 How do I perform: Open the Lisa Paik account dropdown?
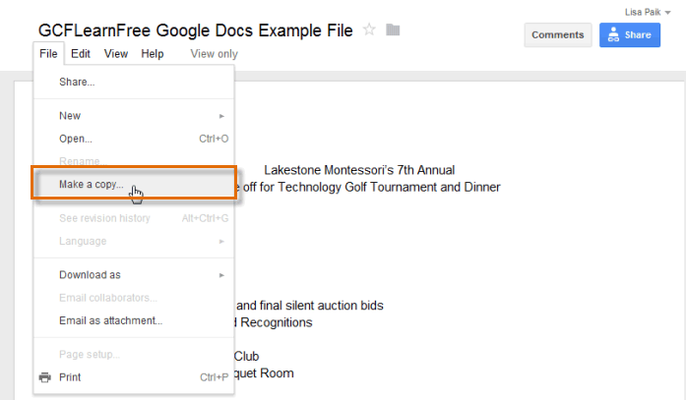click(648, 12)
